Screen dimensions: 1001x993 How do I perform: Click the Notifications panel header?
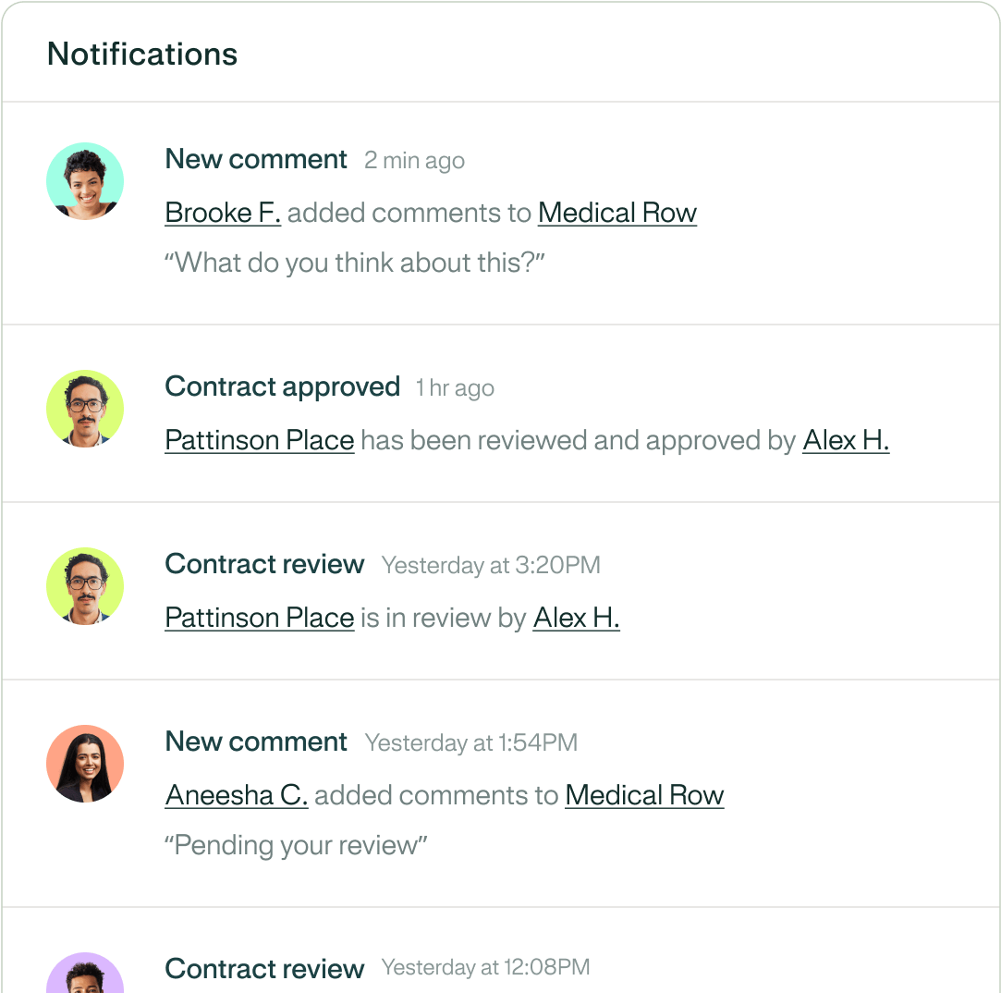click(142, 54)
